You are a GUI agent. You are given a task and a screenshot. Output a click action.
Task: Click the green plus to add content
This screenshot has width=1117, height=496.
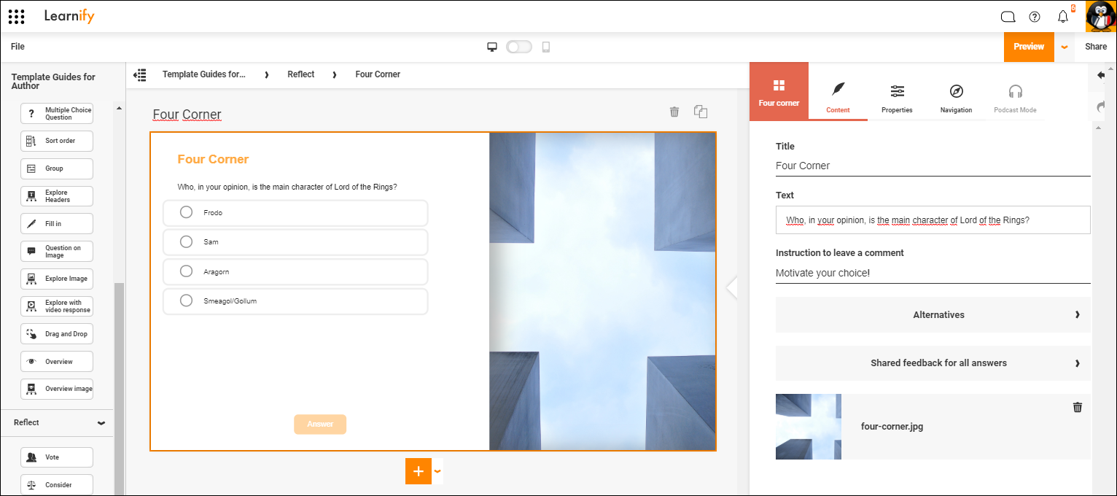coord(418,471)
